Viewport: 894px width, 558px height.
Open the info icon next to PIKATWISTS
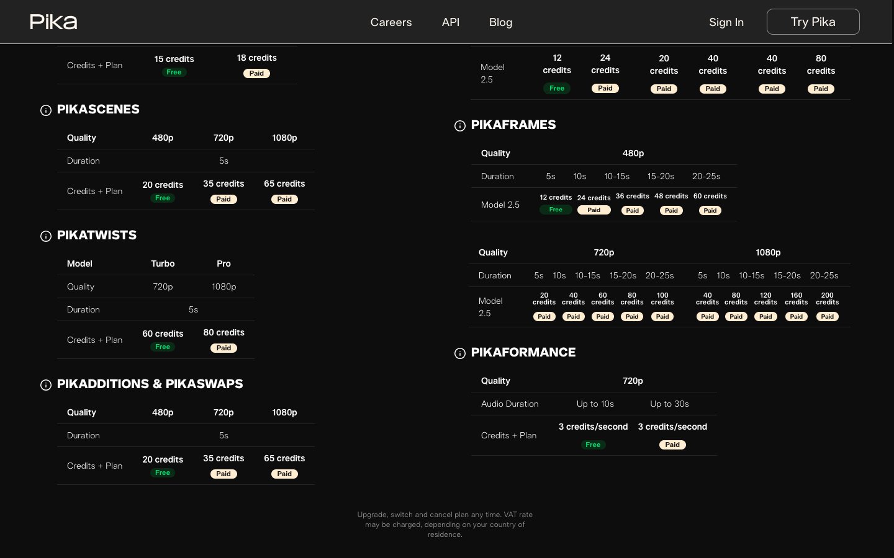(46, 236)
